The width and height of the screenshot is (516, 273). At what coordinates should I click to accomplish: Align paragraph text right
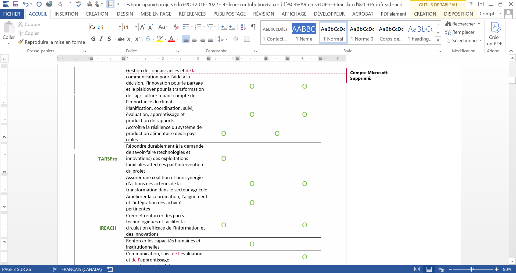click(202, 39)
